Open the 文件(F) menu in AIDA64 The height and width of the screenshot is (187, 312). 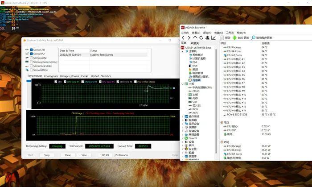pos(185,33)
